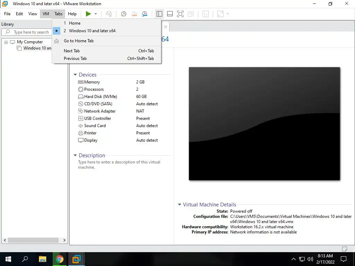The width and height of the screenshot is (355, 266).
Task: Click the Printer device icon
Action: pos(80,133)
